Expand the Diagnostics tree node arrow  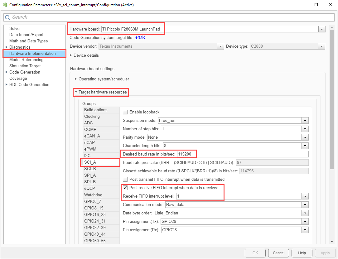pyautogui.click(x=7, y=47)
